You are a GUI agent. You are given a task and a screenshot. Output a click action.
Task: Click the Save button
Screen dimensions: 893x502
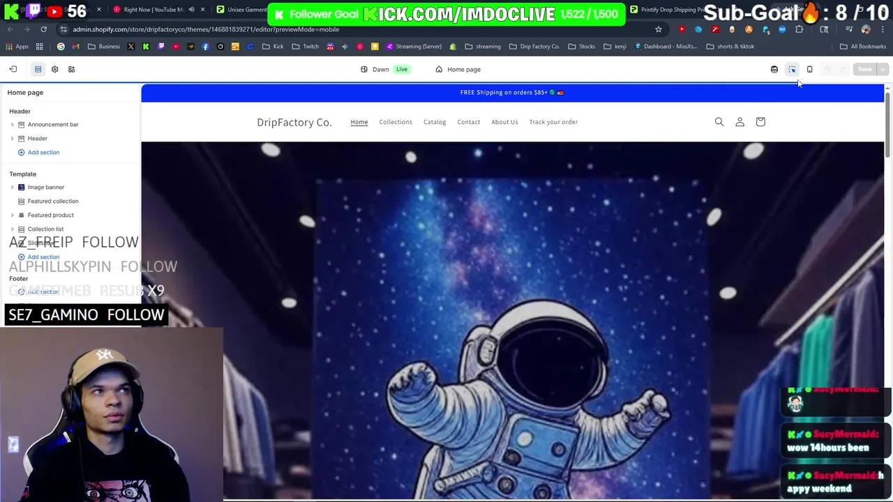pos(864,69)
